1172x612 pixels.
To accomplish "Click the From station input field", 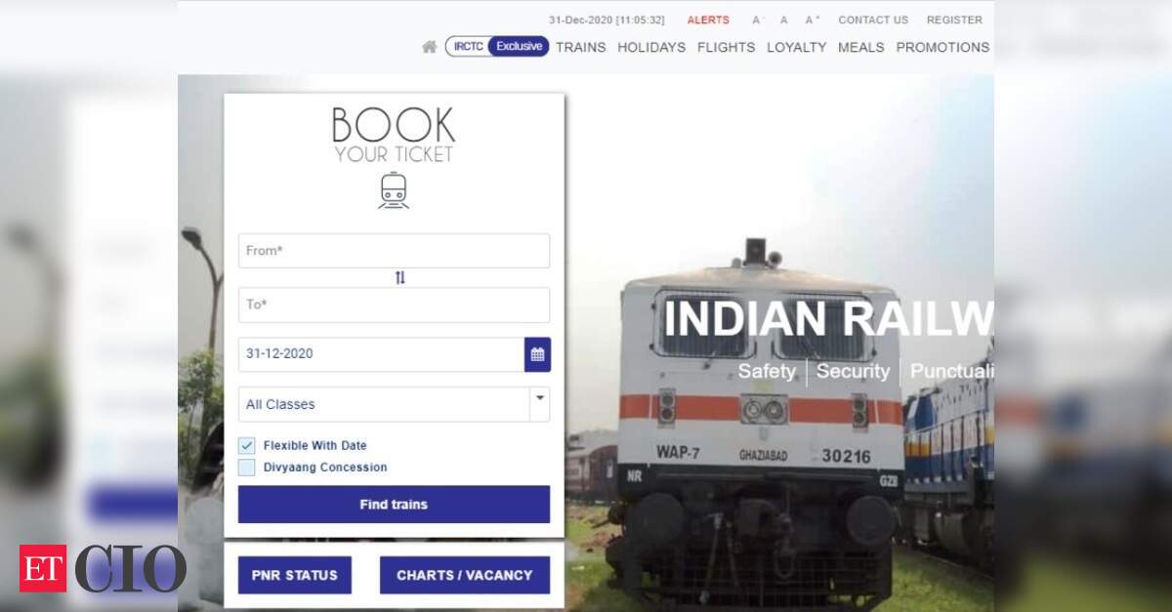I will 394,251.
